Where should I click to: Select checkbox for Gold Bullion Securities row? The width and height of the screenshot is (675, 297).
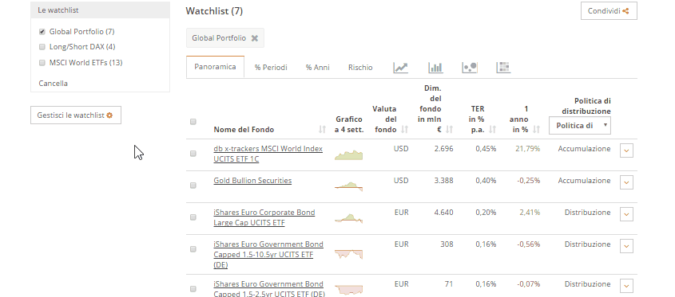(193, 185)
